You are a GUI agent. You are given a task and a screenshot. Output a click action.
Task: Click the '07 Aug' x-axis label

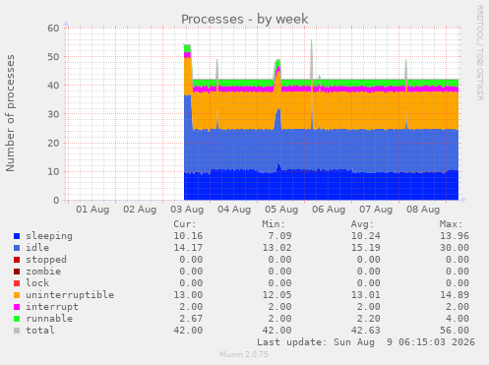pyautogui.click(x=376, y=210)
